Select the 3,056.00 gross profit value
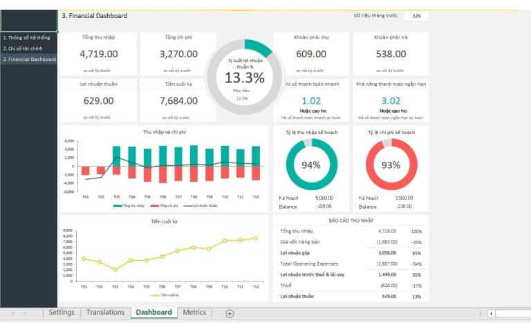Screen dimensions: 531x323 [387, 253]
